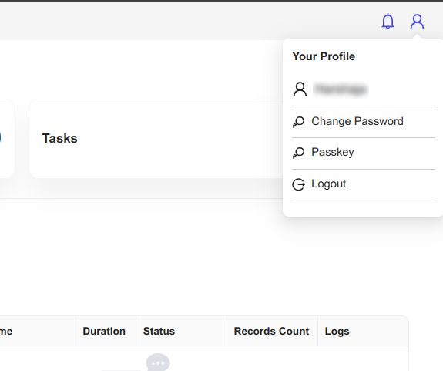Open the Tasks card
Image resolution: width=443 pixels, height=371 pixels.
pyautogui.click(x=156, y=139)
